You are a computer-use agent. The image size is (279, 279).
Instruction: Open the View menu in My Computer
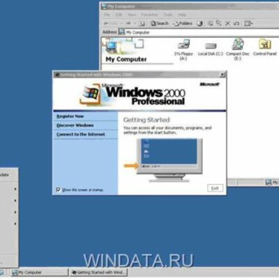(x=132, y=15)
